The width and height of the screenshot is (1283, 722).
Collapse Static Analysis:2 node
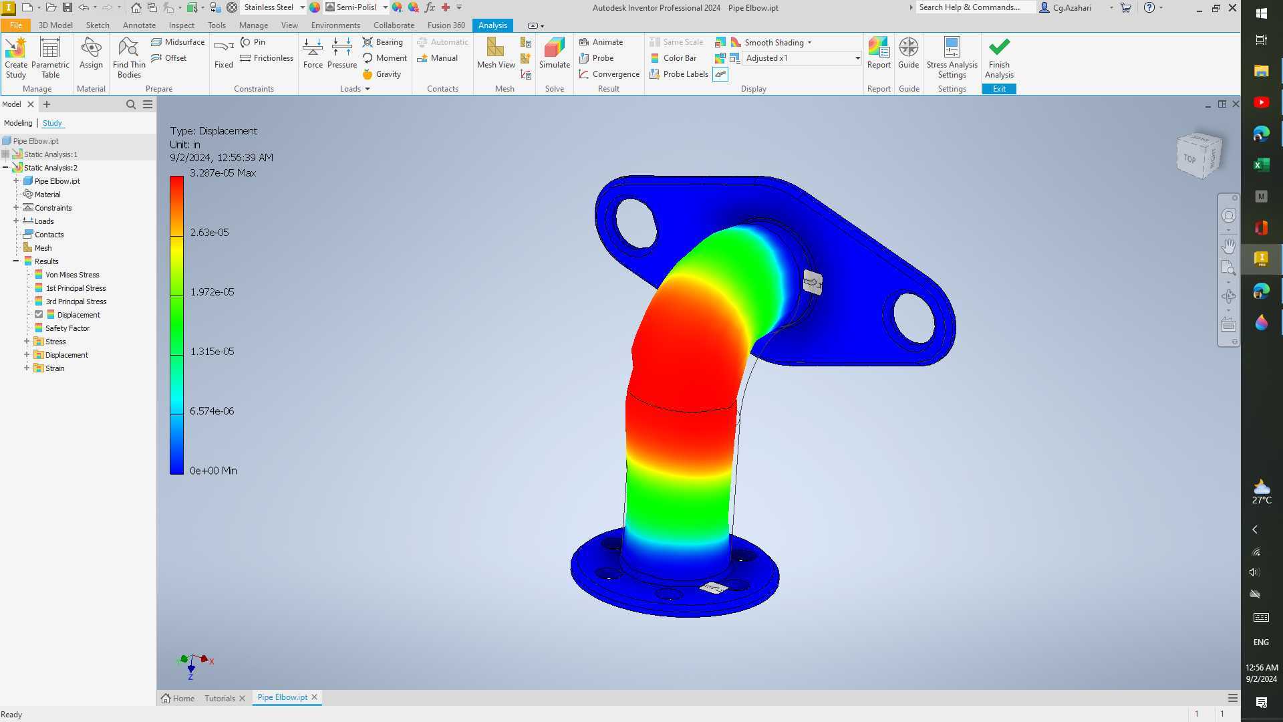point(5,168)
